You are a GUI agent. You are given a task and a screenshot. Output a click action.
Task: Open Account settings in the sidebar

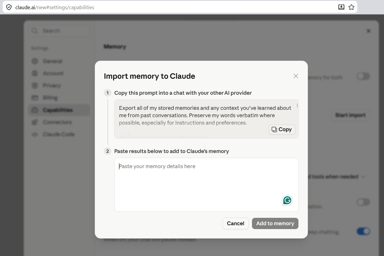pos(59,73)
